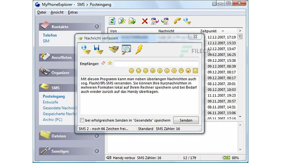Open the SMS section header
281x163 pixels.
pyautogui.click(x=55, y=88)
